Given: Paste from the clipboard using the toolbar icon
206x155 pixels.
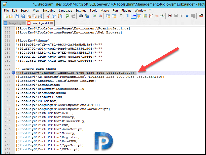Looking at the screenshot, I should coord(60,16).
